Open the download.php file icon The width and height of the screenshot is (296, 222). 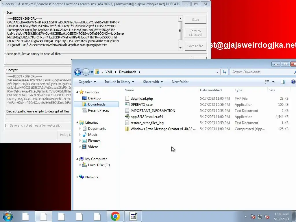coord(127,98)
